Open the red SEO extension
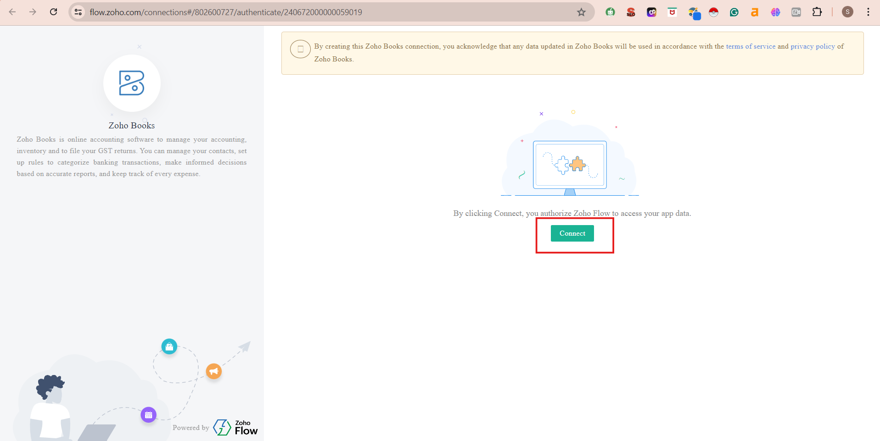Viewport: 880px width, 441px height. click(631, 12)
